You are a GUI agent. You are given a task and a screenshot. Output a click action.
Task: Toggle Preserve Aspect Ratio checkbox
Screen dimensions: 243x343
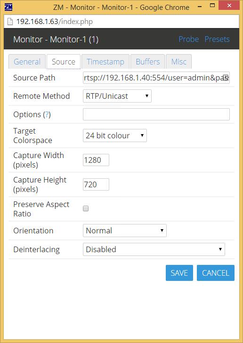(x=86, y=208)
